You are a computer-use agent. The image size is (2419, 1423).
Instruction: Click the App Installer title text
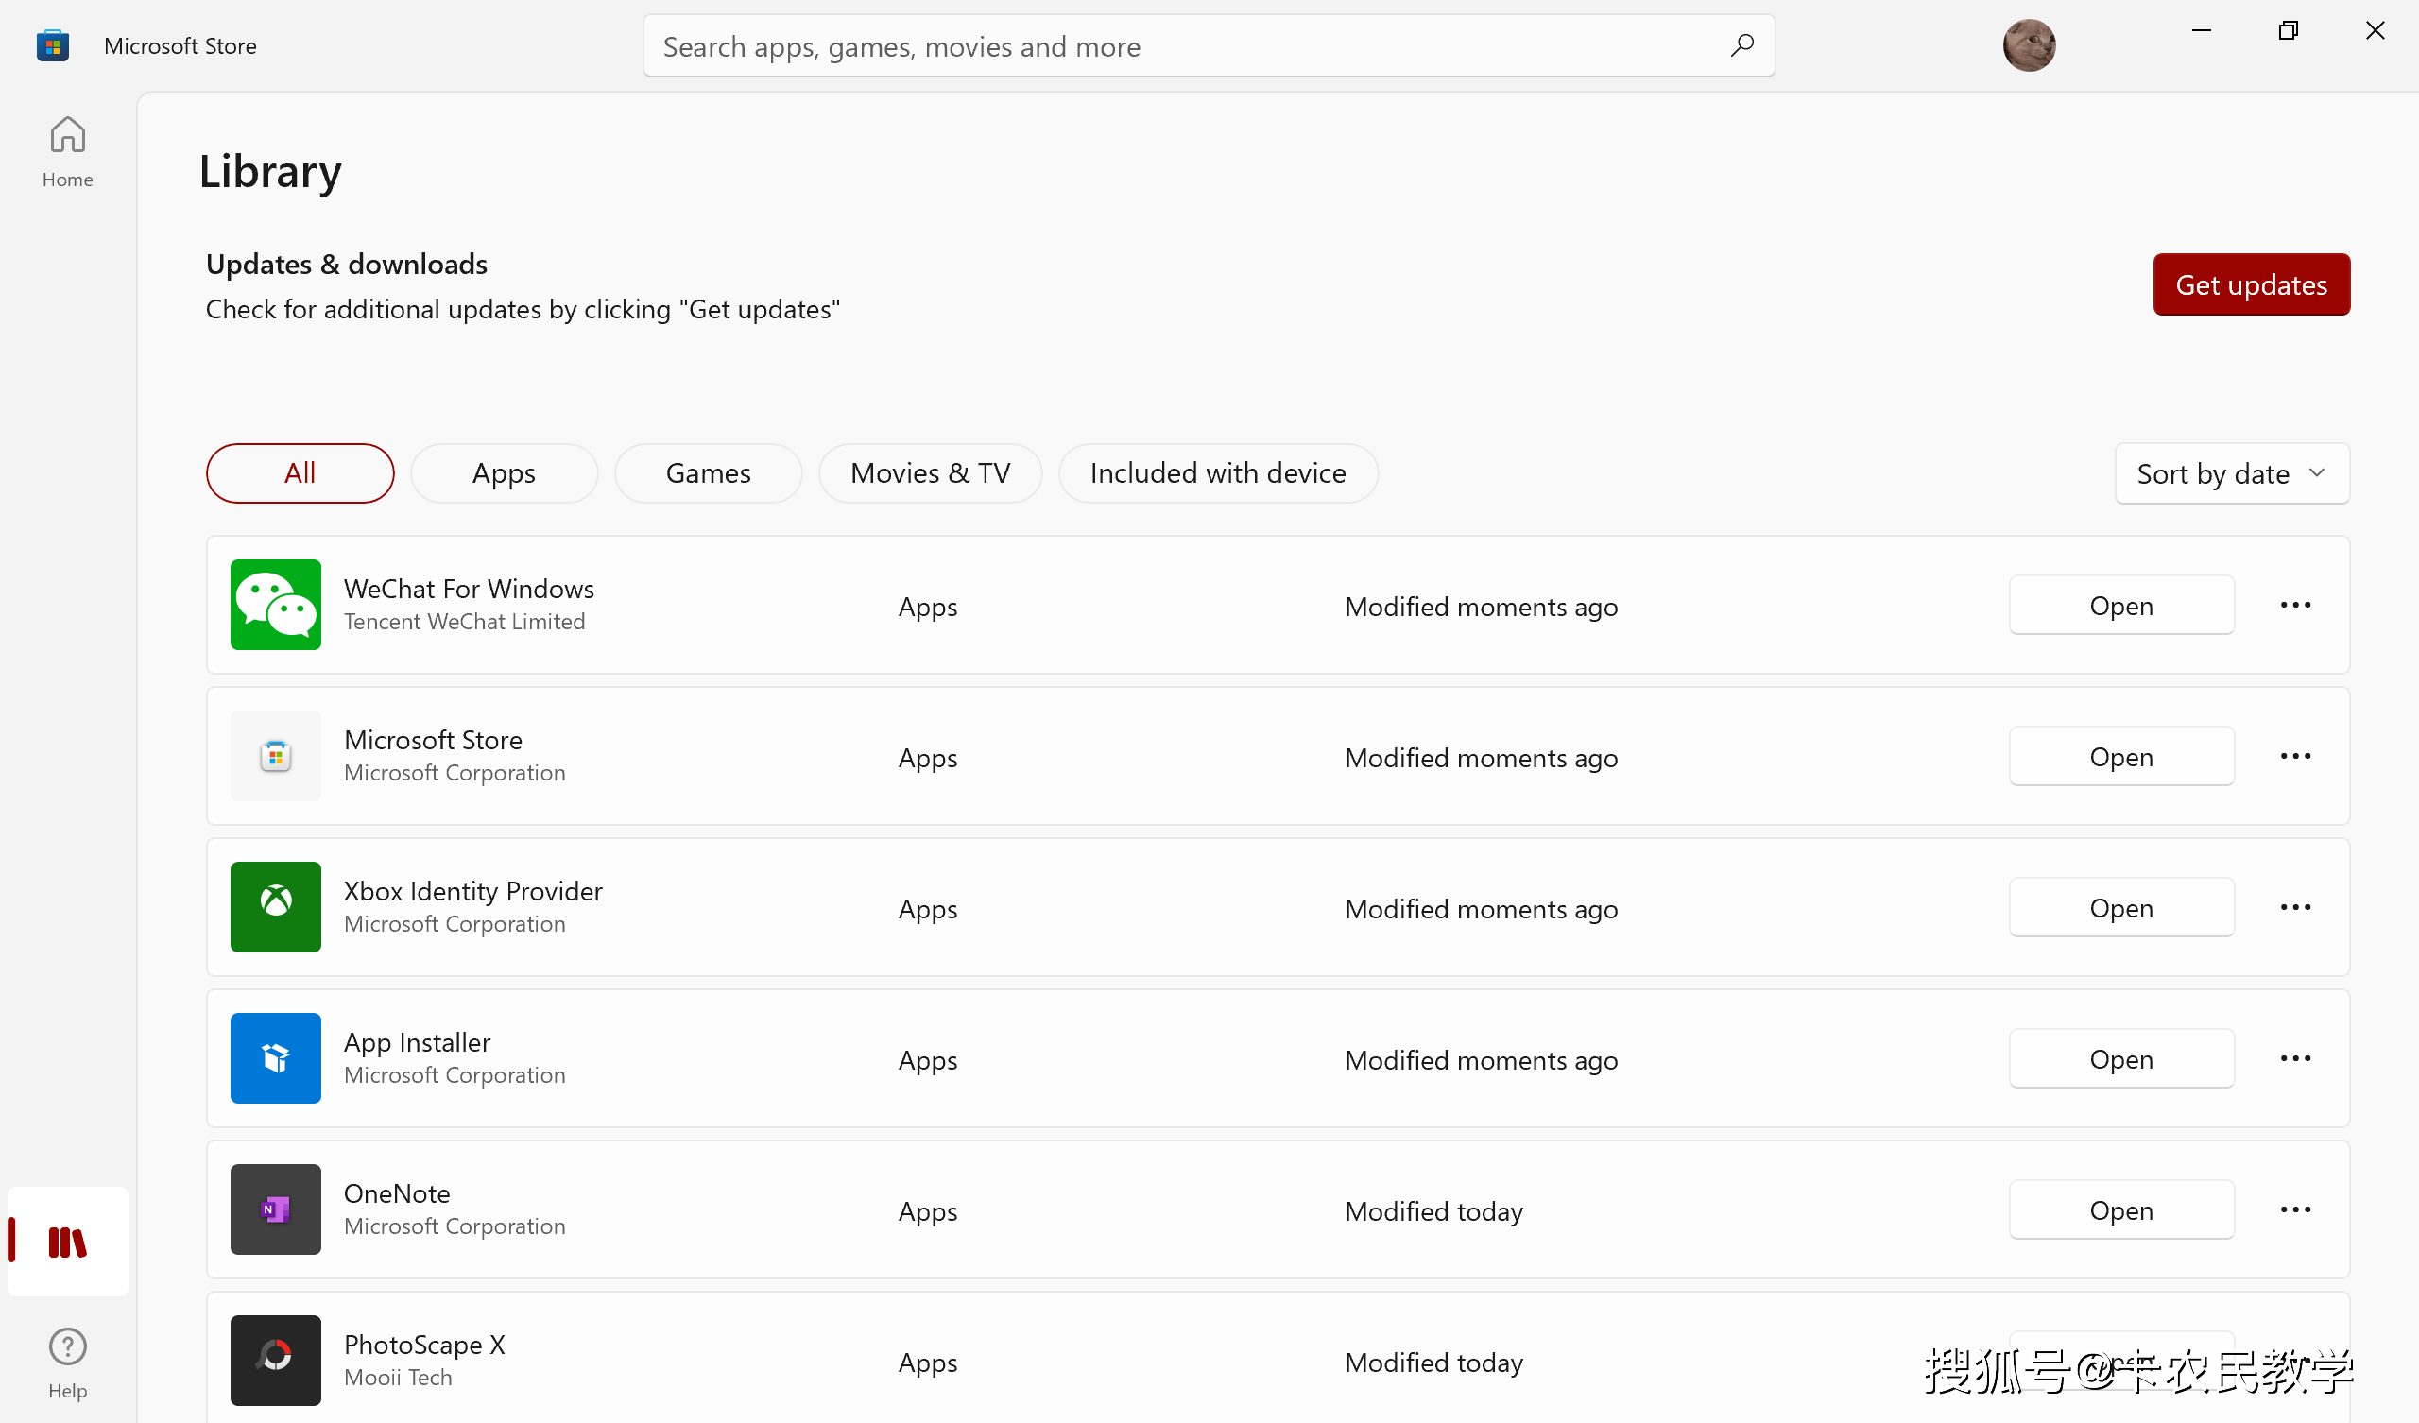tap(417, 1043)
